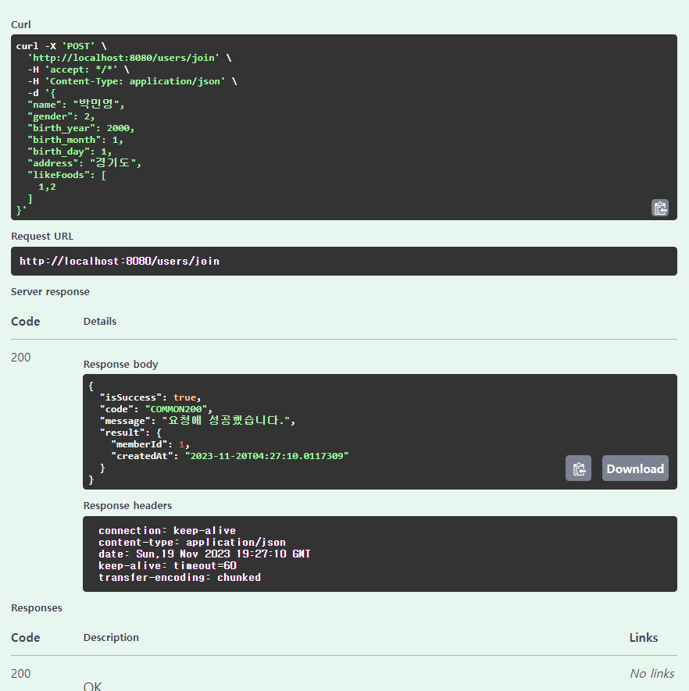This screenshot has width=689, height=691.
Task: Click the 'Response headers' label
Action: tap(127, 505)
